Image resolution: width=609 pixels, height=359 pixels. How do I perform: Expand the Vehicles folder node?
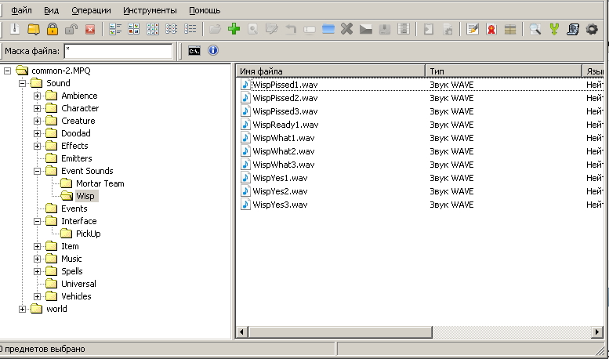pyautogui.click(x=37, y=296)
